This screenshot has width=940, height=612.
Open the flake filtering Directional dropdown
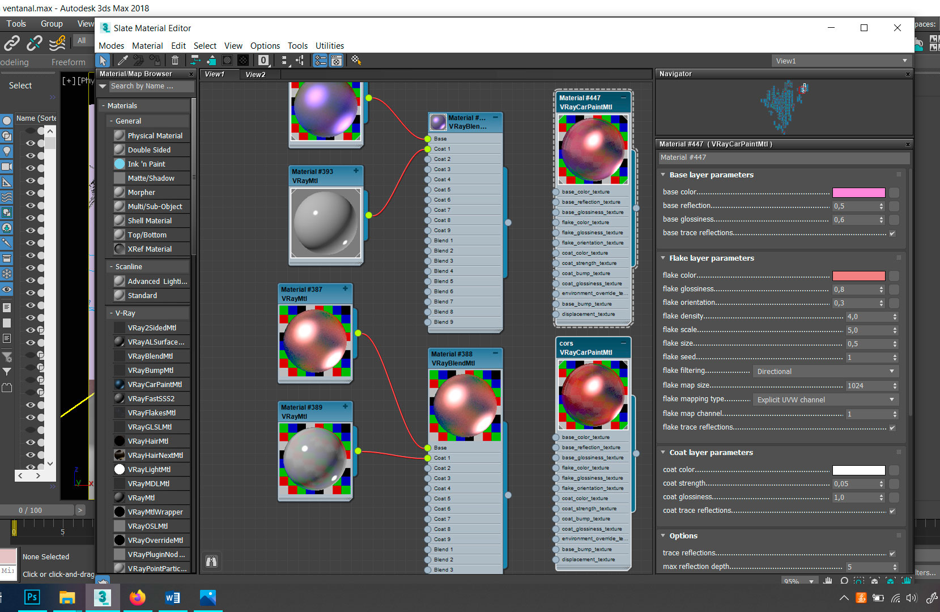(825, 372)
